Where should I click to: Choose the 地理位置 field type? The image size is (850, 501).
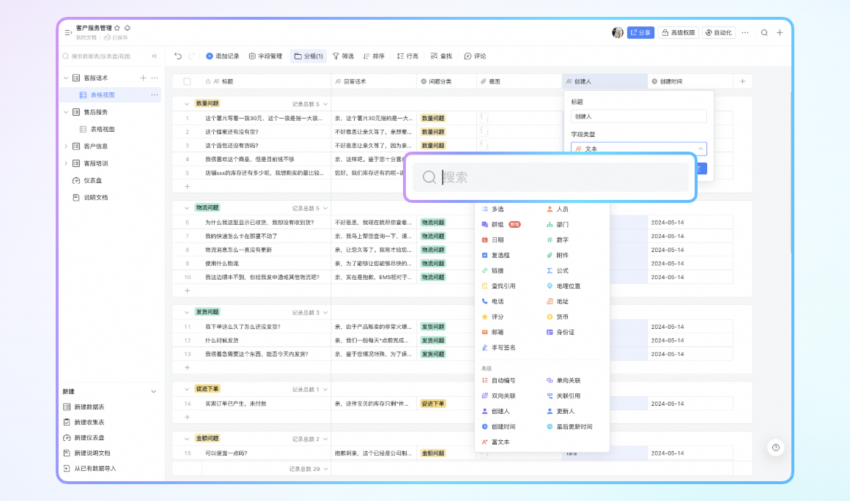tap(563, 286)
